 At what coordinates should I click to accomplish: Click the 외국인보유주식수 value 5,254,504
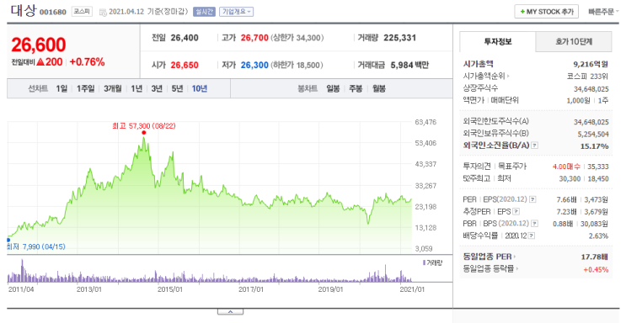pos(593,134)
